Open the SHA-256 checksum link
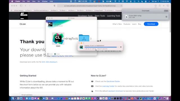The width and height of the screenshot is (180, 101). pos(49,62)
